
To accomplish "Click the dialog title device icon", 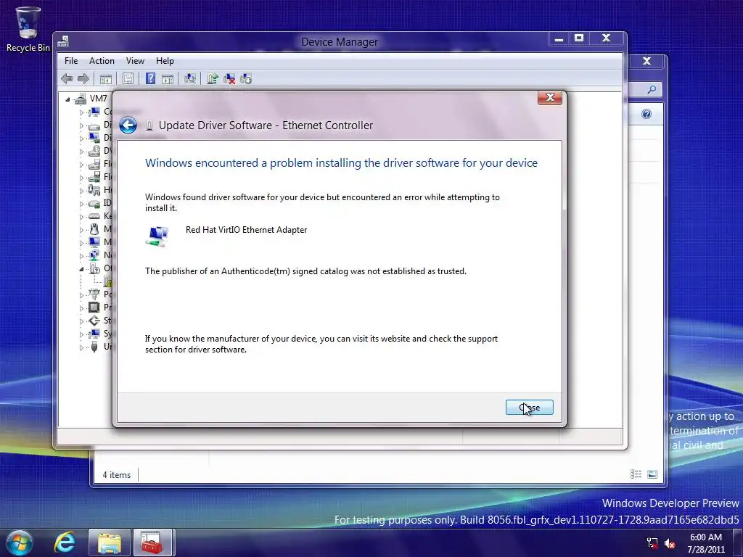I will (149, 125).
